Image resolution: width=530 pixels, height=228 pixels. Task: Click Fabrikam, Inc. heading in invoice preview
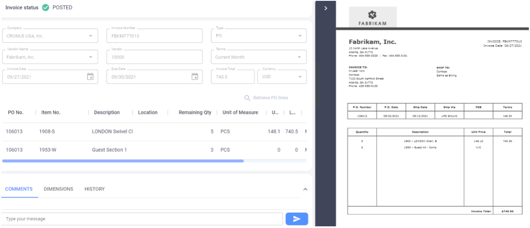point(372,42)
